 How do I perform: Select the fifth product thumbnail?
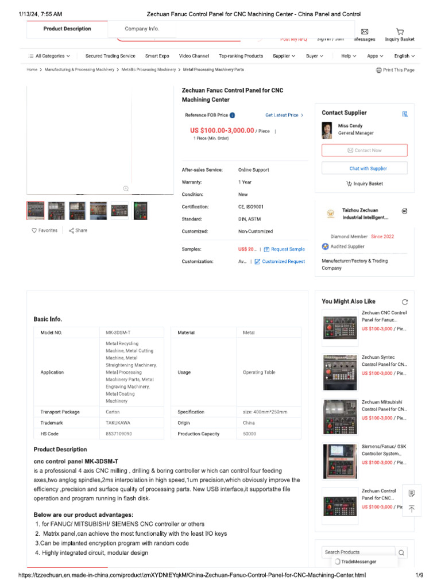(119, 211)
